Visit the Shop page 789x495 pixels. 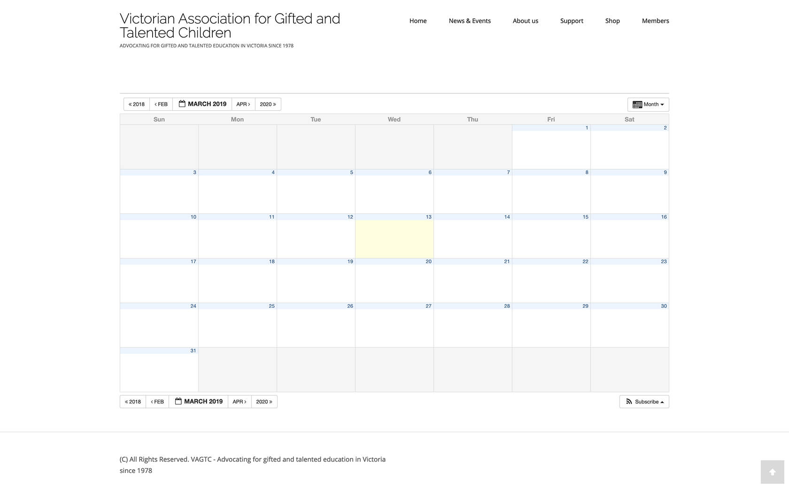(612, 21)
